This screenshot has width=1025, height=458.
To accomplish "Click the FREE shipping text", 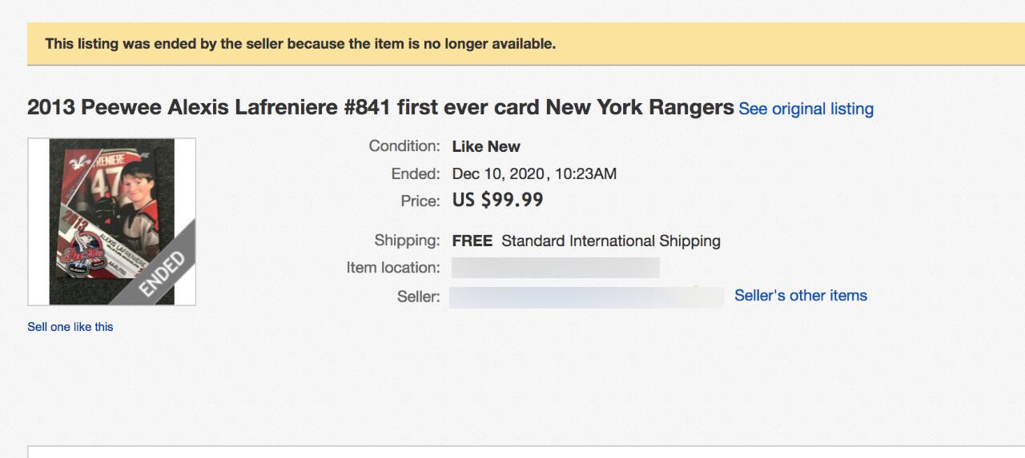I will pos(472,241).
